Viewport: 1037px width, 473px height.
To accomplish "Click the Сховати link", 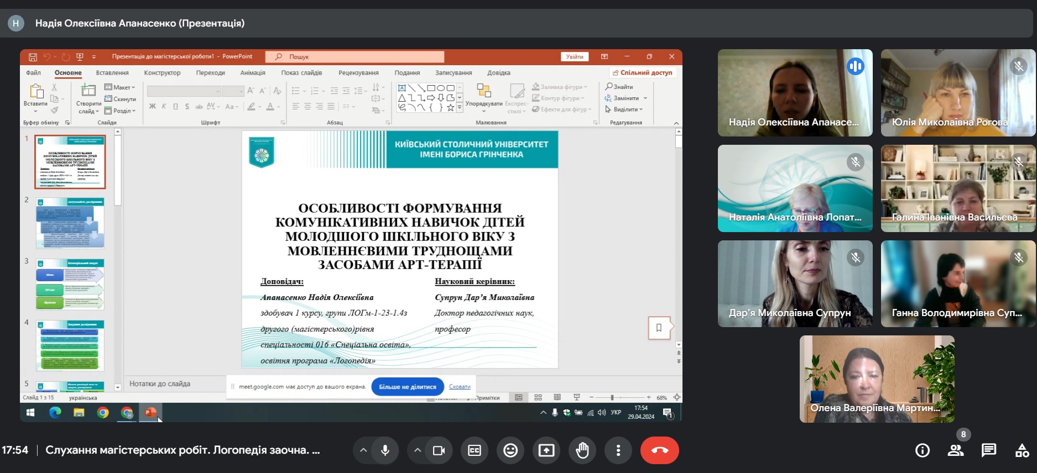I will point(460,387).
